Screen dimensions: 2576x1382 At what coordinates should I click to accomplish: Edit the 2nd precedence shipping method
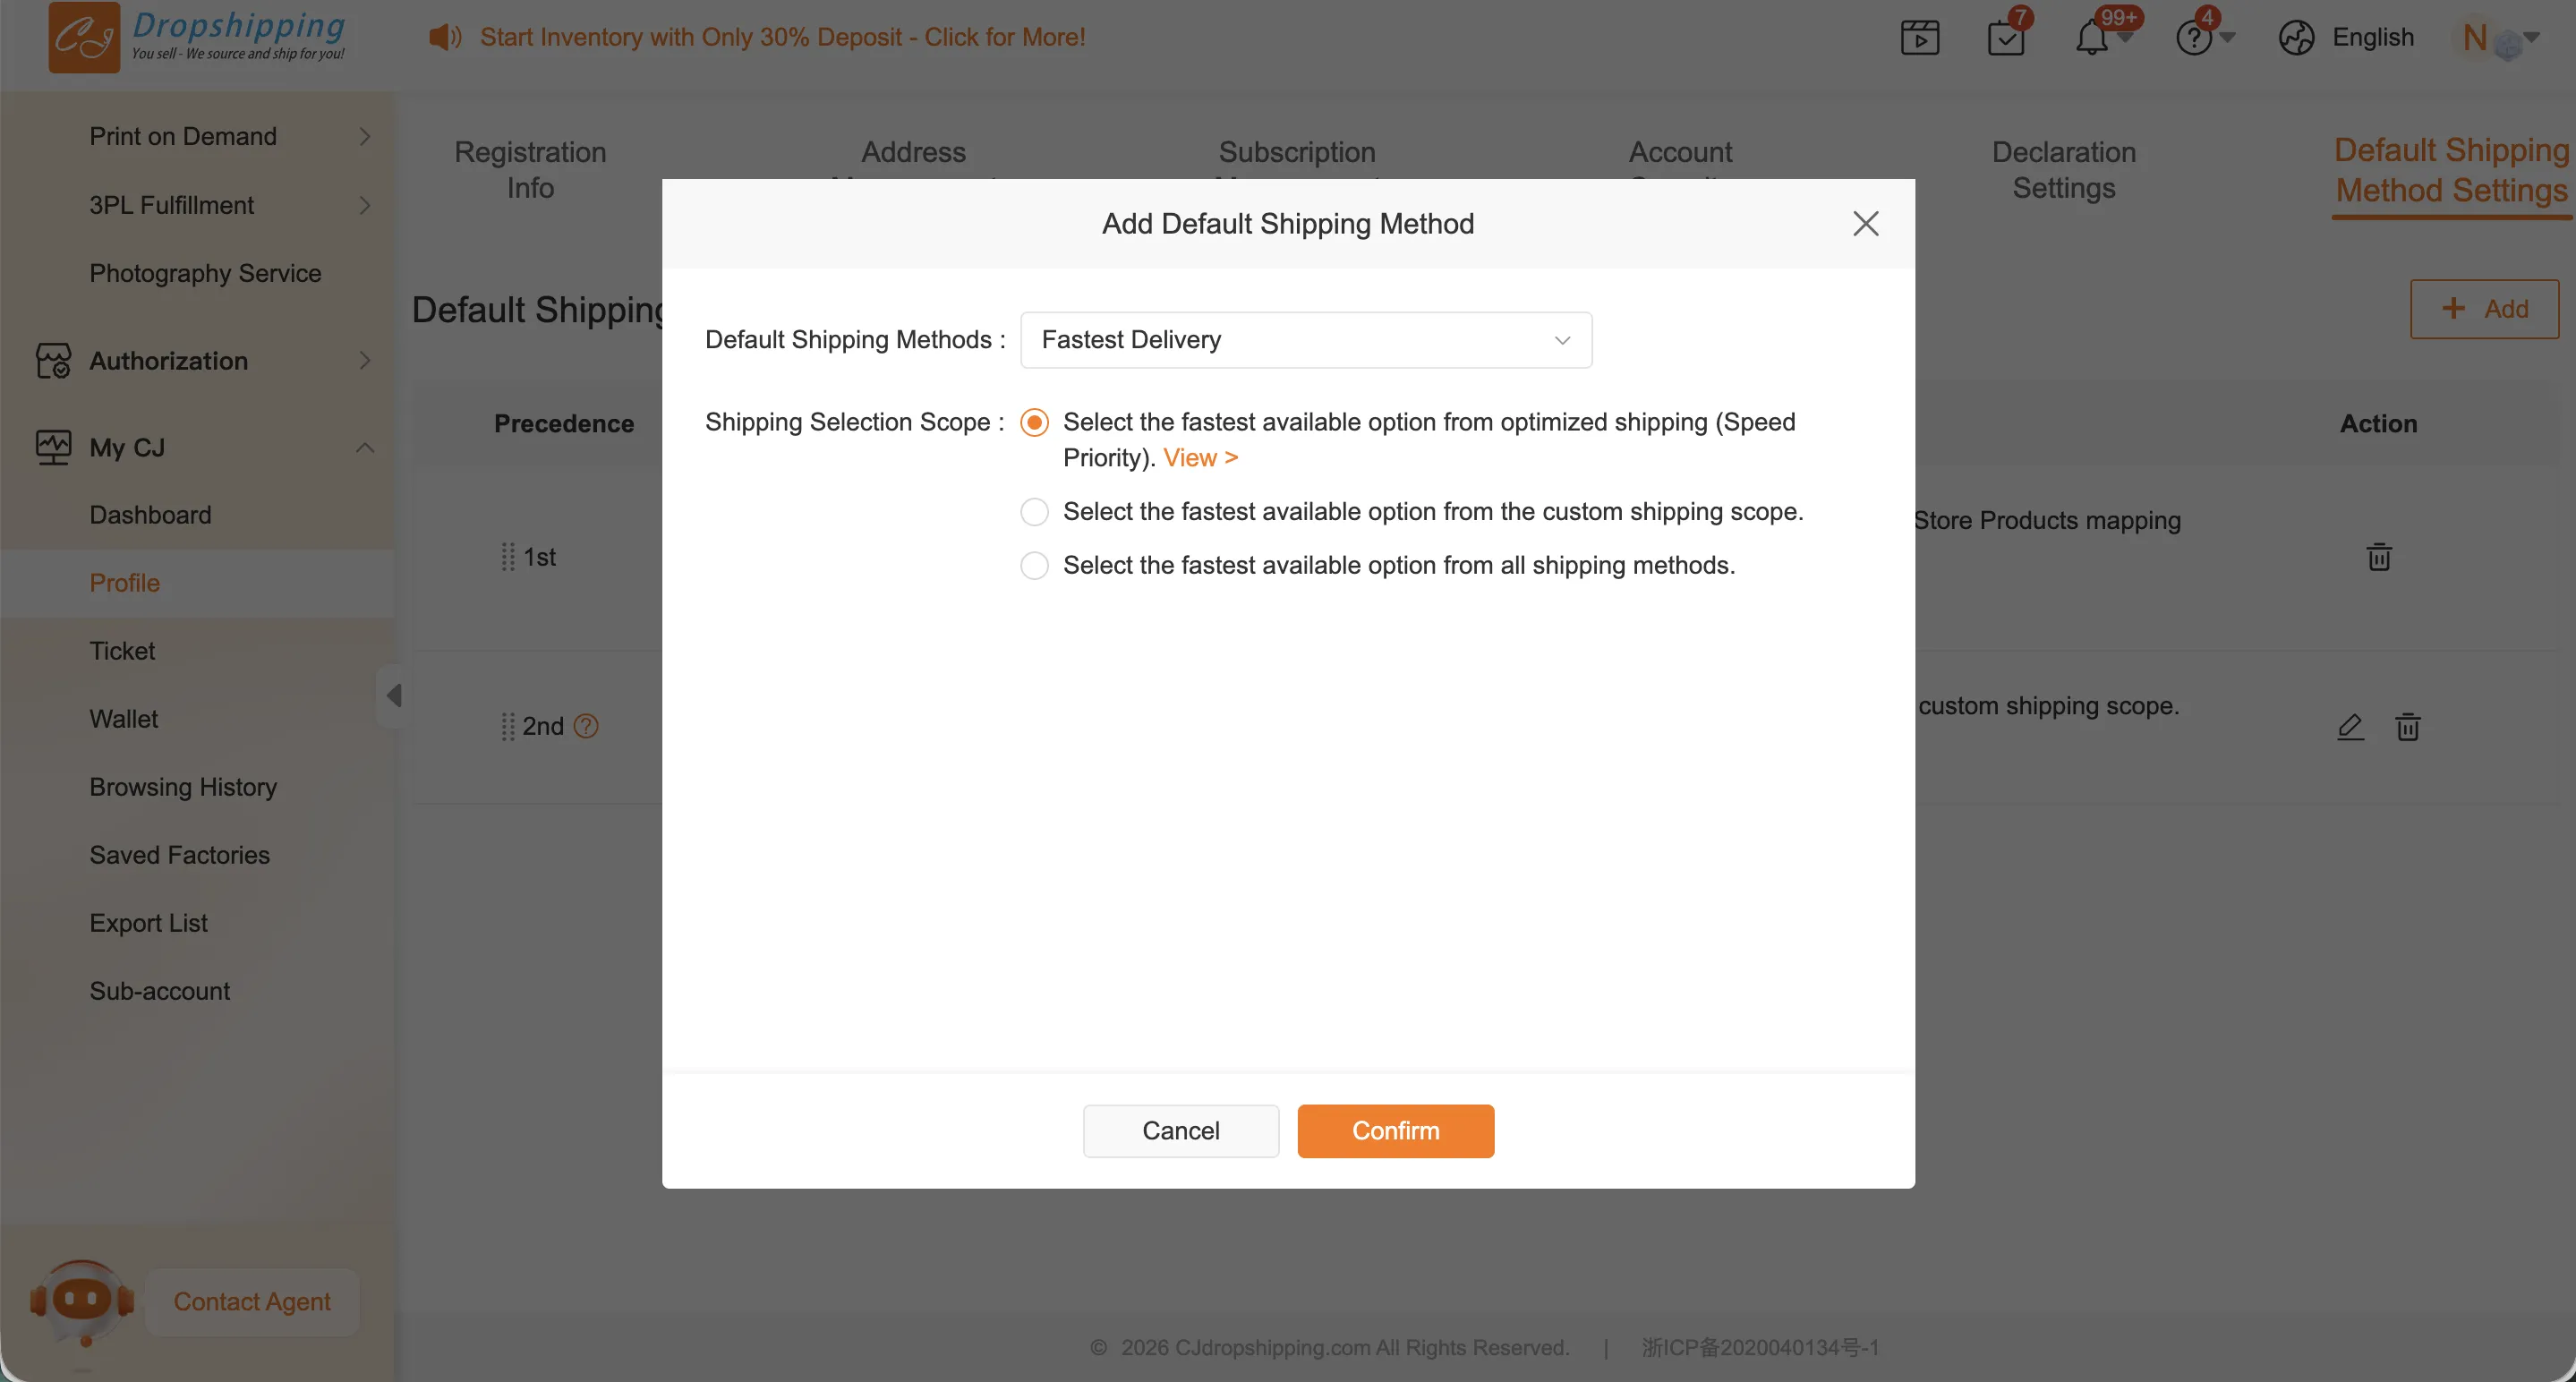(x=2350, y=726)
